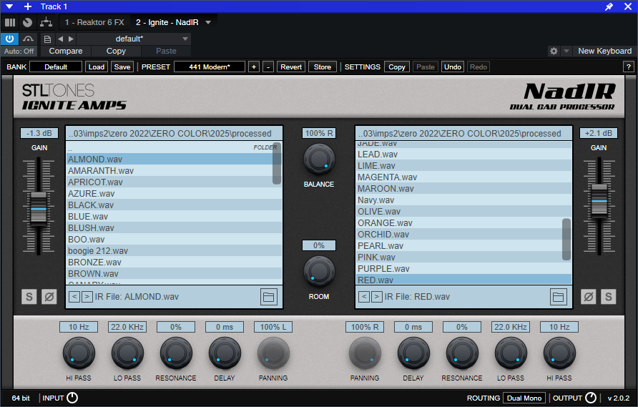Open the help question mark button

[x=629, y=67]
